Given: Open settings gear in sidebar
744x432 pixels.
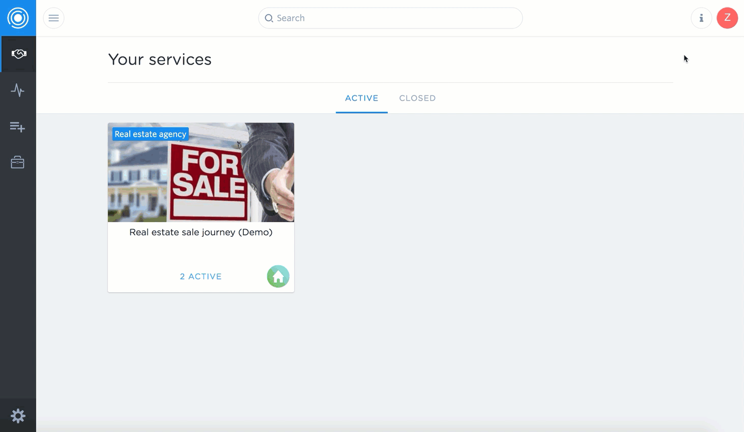Looking at the screenshot, I should point(18,416).
